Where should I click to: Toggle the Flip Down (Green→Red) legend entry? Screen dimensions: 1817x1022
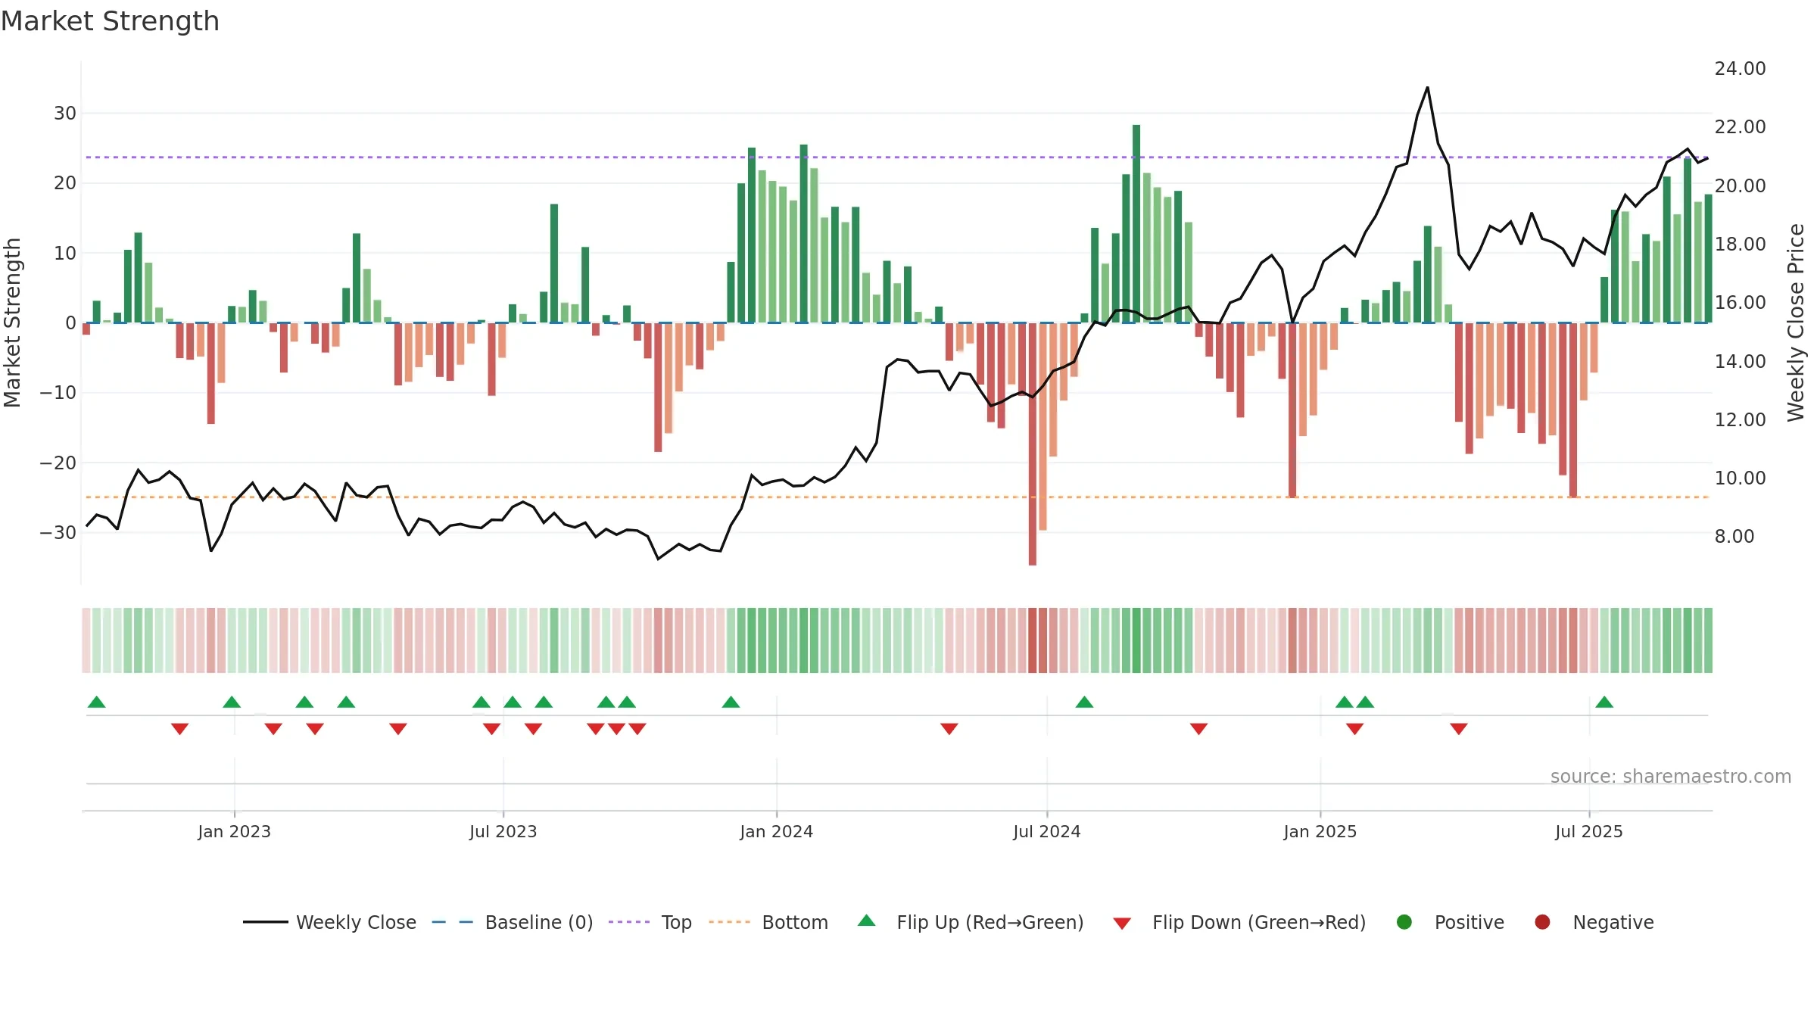[x=1239, y=922]
